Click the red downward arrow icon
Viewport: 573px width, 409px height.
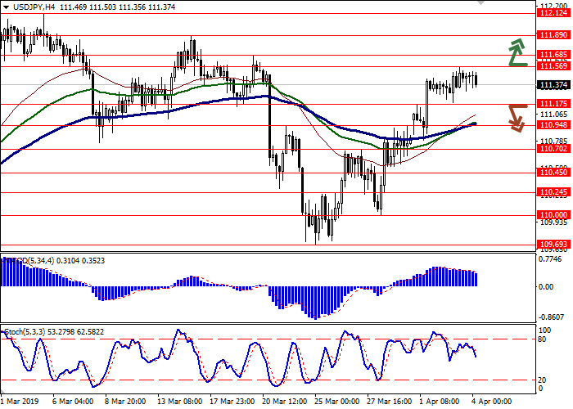point(515,117)
